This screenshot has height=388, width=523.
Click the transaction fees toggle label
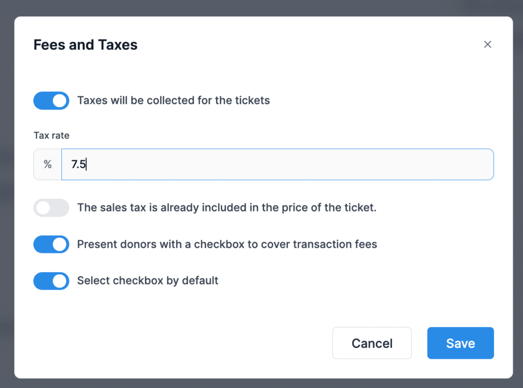227,244
